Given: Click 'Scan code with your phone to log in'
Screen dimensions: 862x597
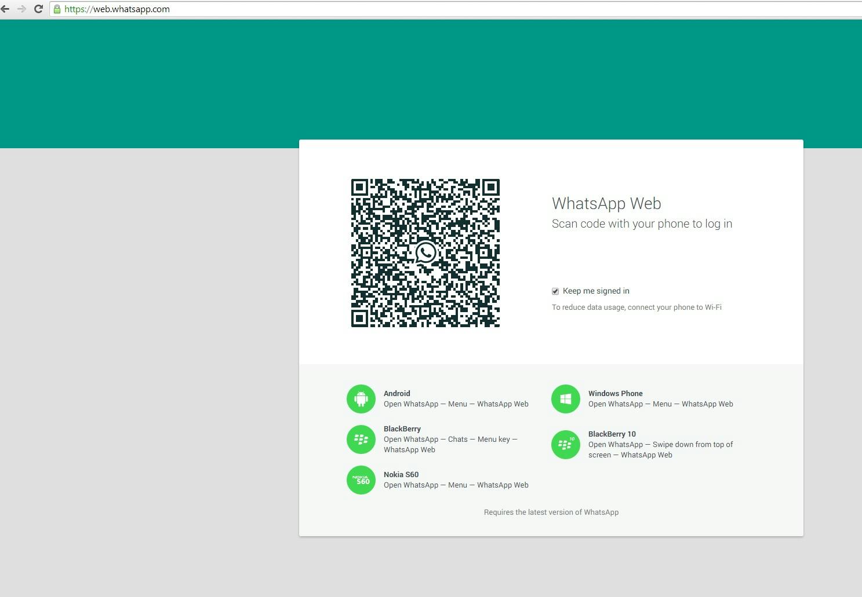Looking at the screenshot, I should (642, 224).
